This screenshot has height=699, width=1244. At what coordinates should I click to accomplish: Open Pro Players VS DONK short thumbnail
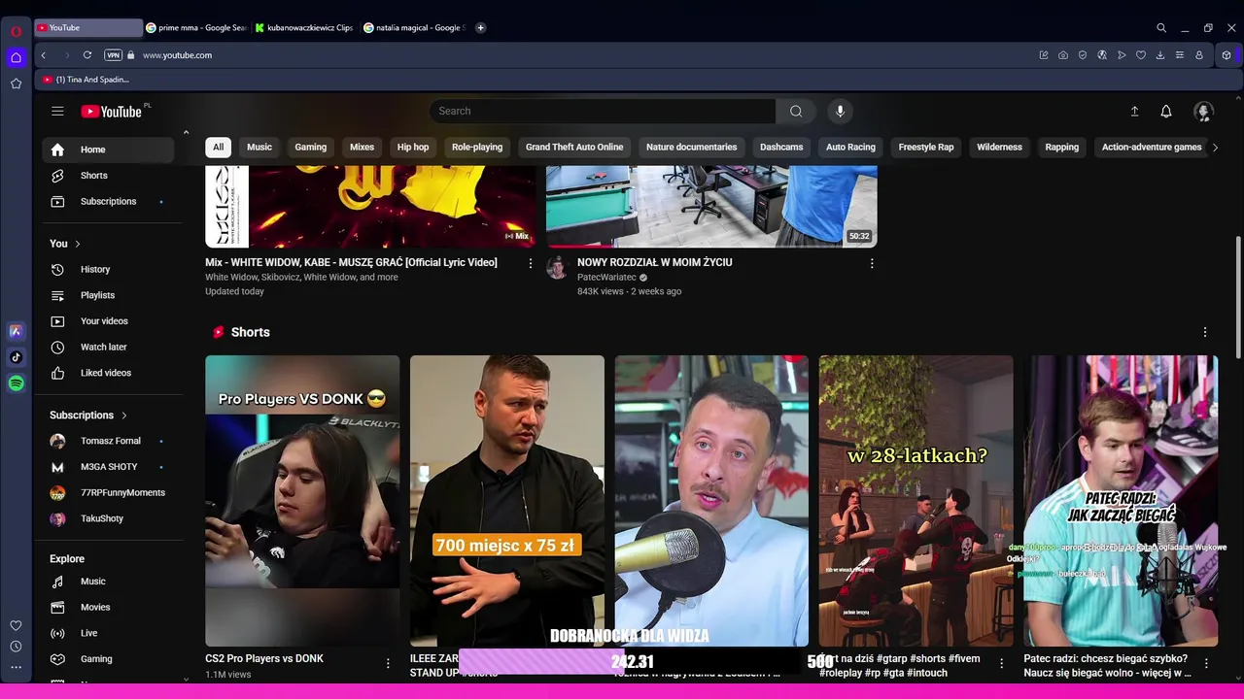(302, 500)
